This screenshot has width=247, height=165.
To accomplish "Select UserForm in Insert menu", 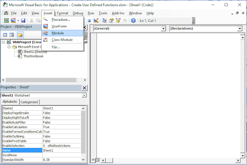I will [63, 26].
